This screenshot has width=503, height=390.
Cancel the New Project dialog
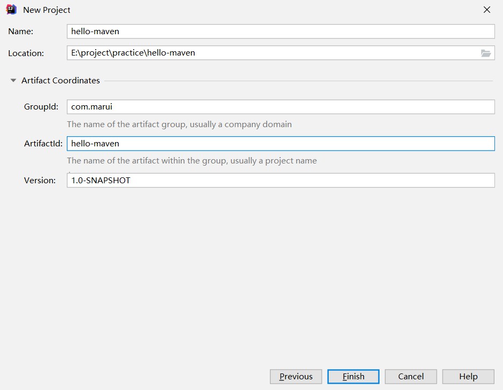click(x=411, y=377)
